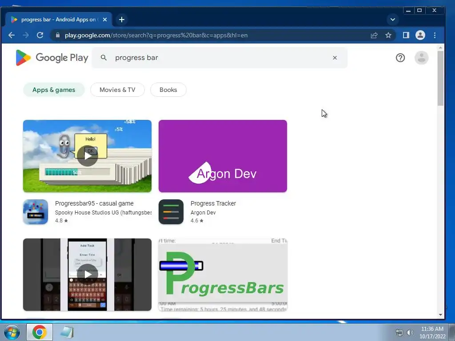455x341 pixels.
Task: Open the notepad taskbar icon
Action: 67,332
